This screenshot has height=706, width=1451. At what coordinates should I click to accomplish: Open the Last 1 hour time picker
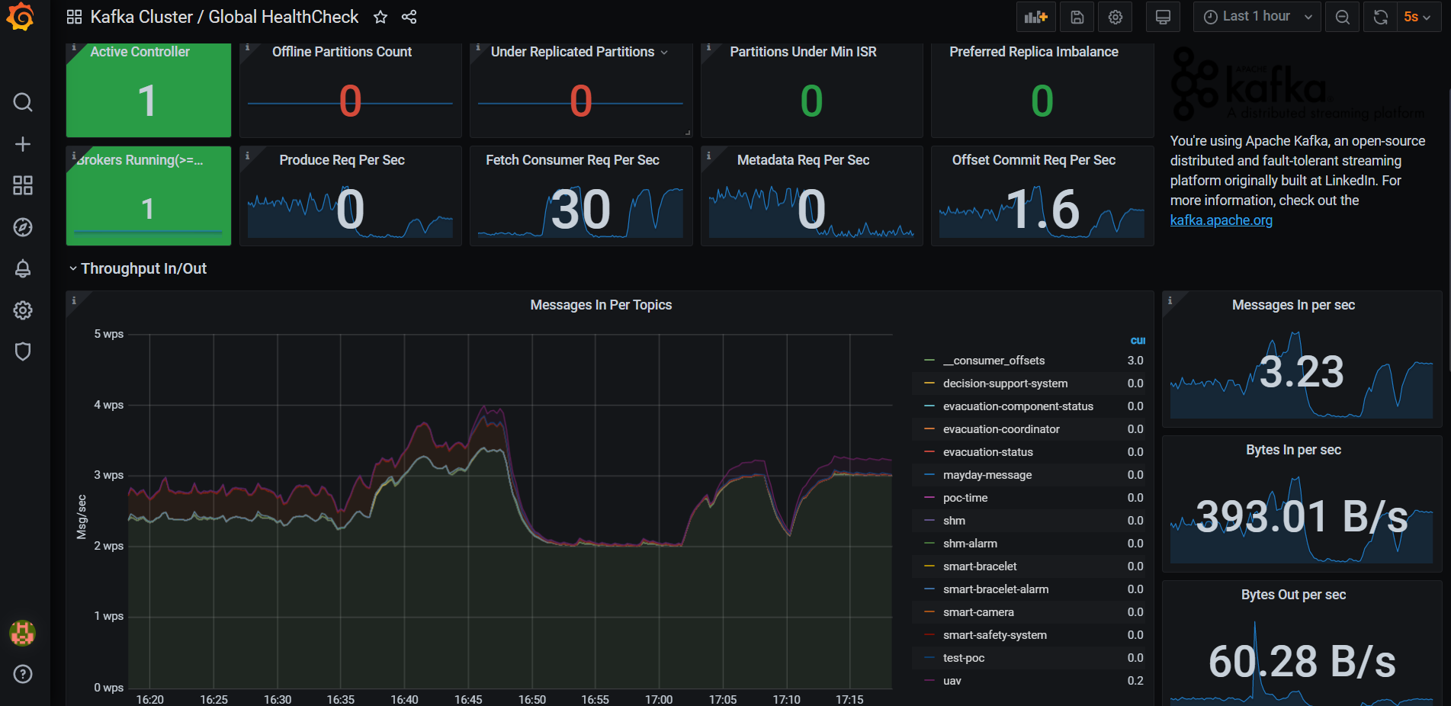pyautogui.click(x=1256, y=17)
